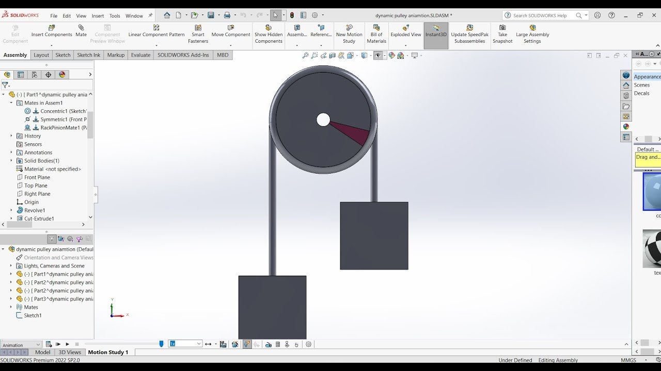
Task: Open PropertyManager tab icon
Action: coord(21,75)
